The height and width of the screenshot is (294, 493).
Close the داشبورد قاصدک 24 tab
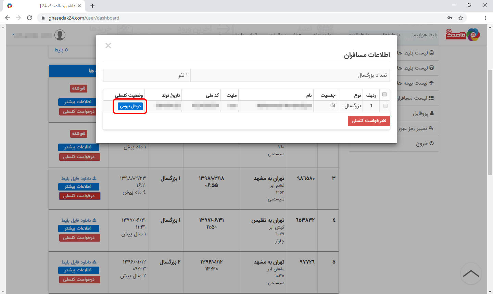coord(79,6)
